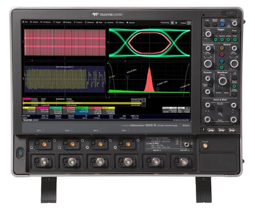This screenshot has height=209, width=255.
Task: Select Normal trigger mode button
Action: (222, 40)
